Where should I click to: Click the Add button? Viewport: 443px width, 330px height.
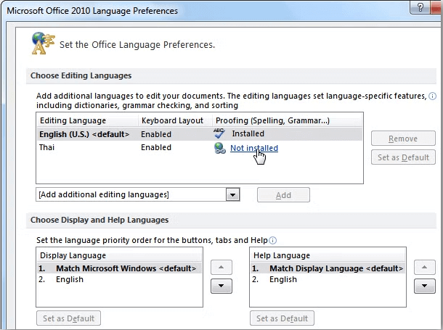tap(283, 195)
